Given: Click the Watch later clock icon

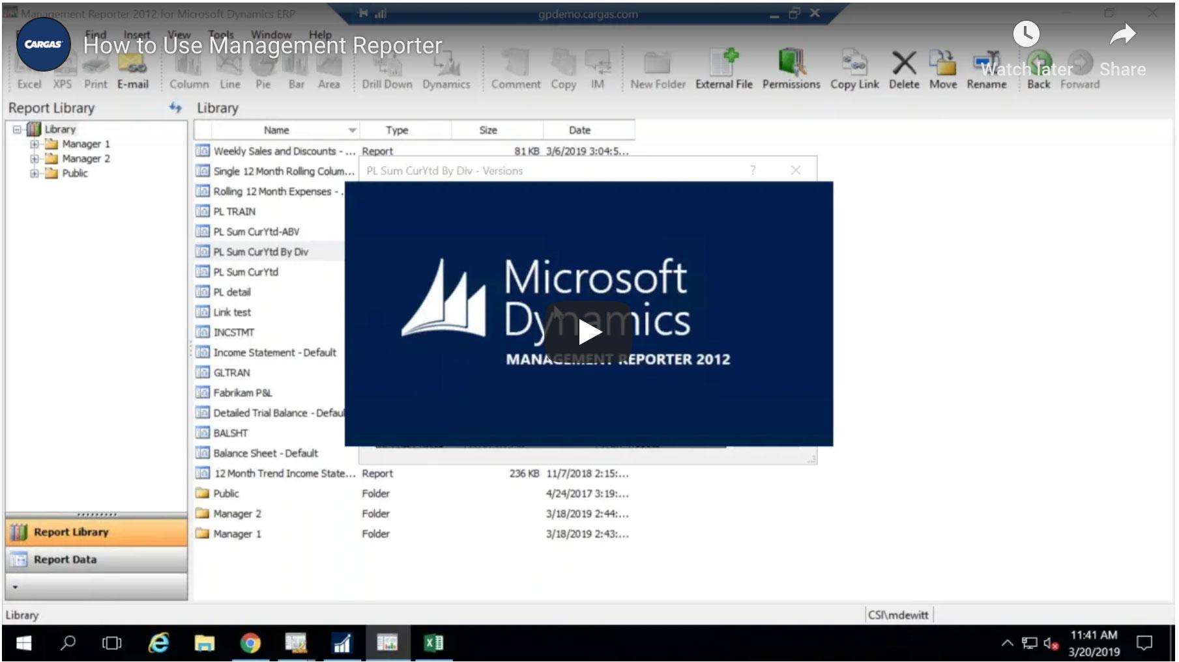Looking at the screenshot, I should pyautogui.click(x=1026, y=34).
